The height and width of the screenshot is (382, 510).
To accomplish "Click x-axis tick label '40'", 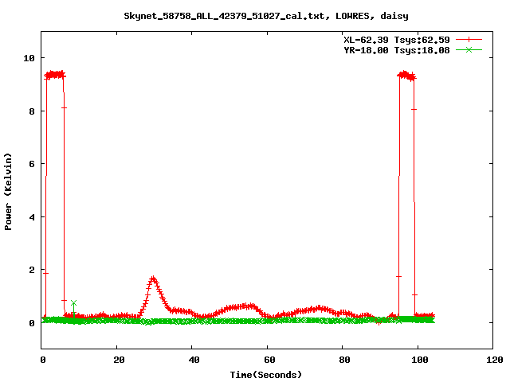I will [x=194, y=360].
